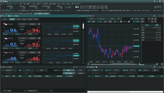Open the 新規注文 toolbar shortcut
The width and height of the screenshot is (164, 93).
(x=90, y=7)
